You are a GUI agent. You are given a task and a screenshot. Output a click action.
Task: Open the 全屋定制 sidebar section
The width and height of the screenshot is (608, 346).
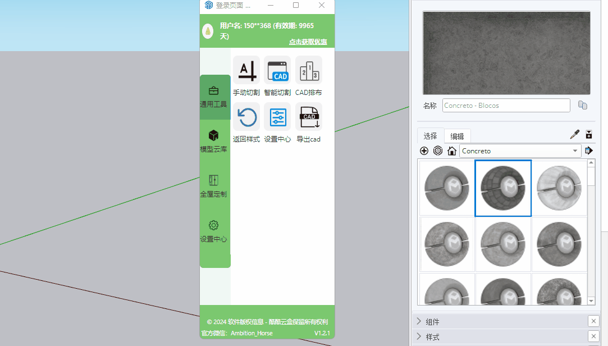[213, 186]
